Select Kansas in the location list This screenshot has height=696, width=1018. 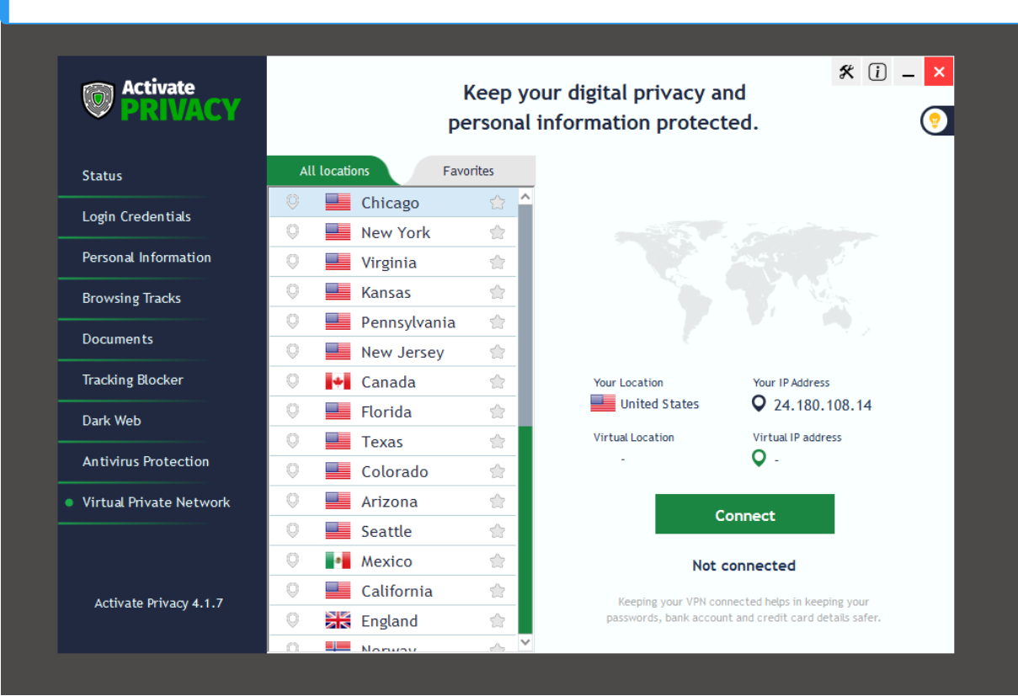point(392,292)
